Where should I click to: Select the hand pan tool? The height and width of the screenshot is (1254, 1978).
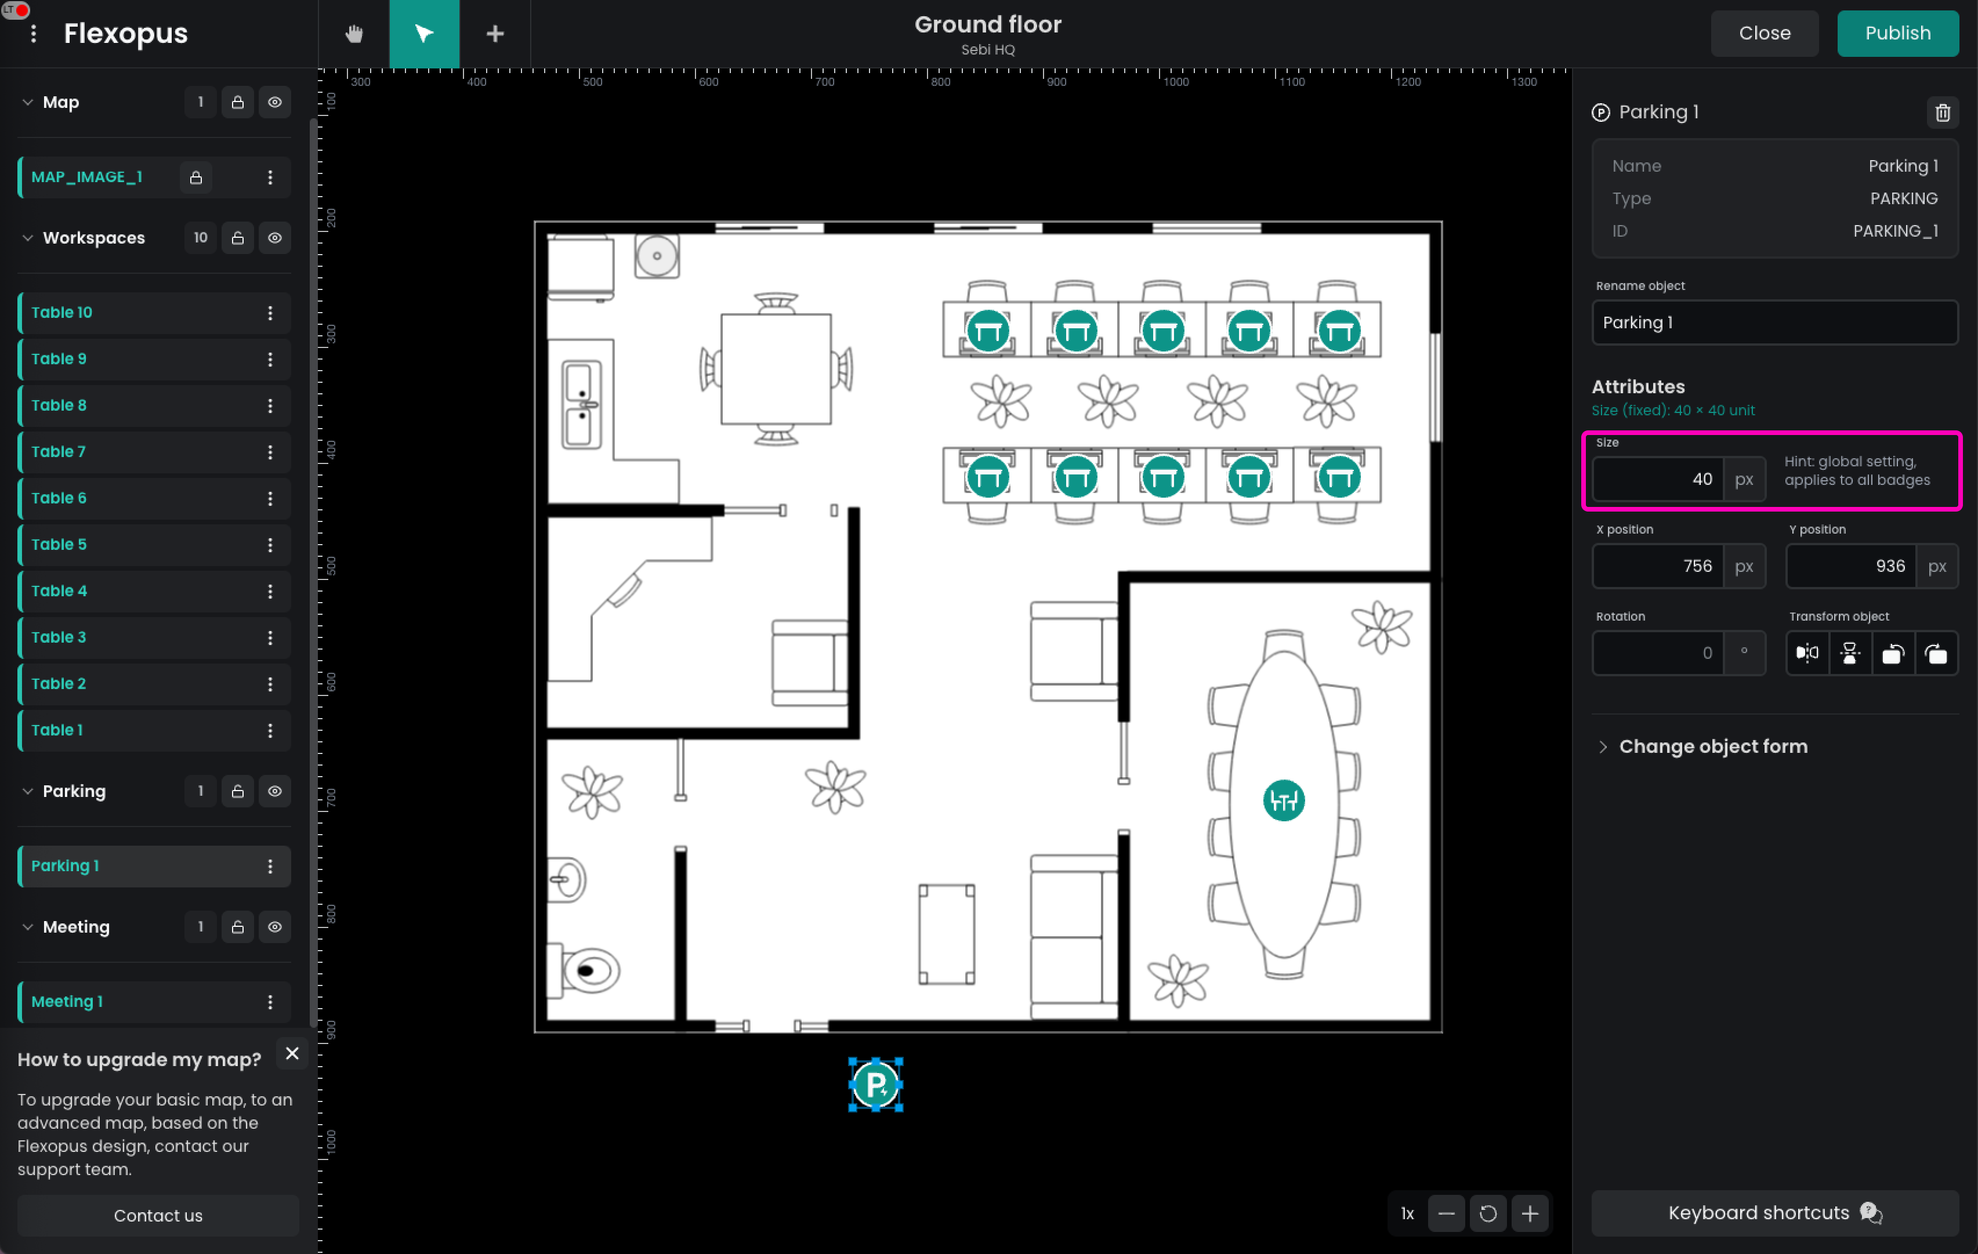pyautogui.click(x=354, y=34)
